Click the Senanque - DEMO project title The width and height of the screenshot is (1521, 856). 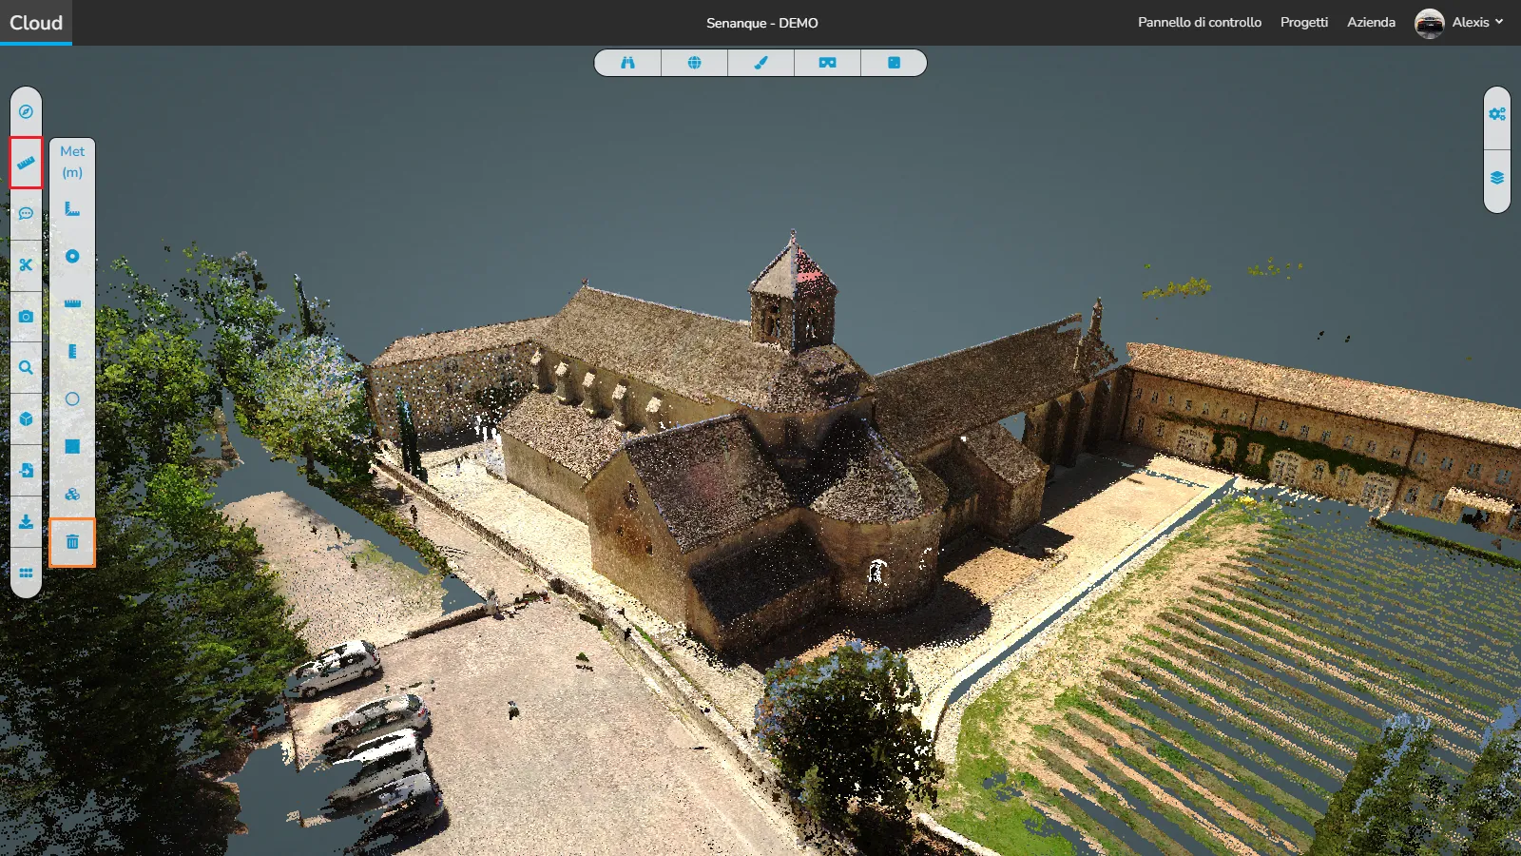[x=761, y=23]
